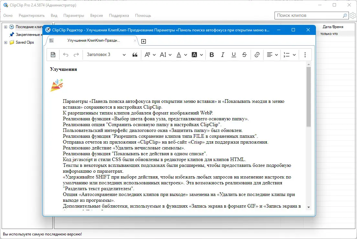
Task: Select the Улучшения КлипКлип-Праздн... tab
Action: (x=93, y=40)
